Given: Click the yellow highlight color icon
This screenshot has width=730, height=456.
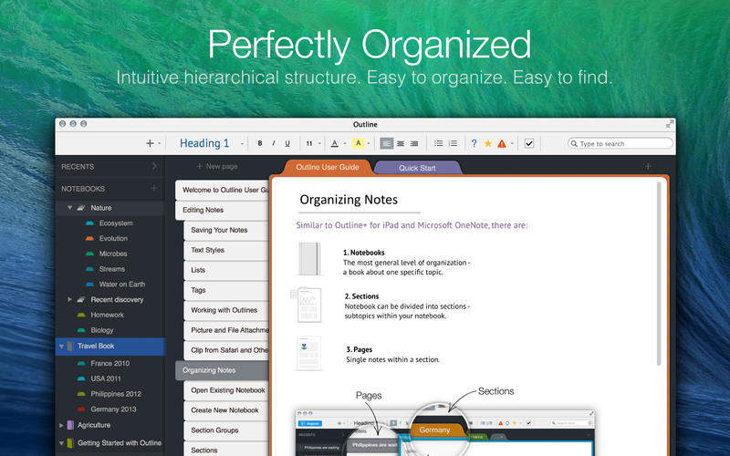Looking at the screenshot, I should pos(358,143).
